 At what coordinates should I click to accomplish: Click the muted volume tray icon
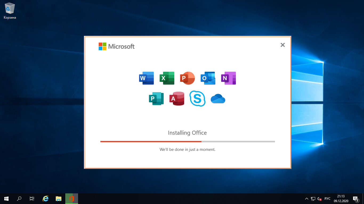pos(319,199)
